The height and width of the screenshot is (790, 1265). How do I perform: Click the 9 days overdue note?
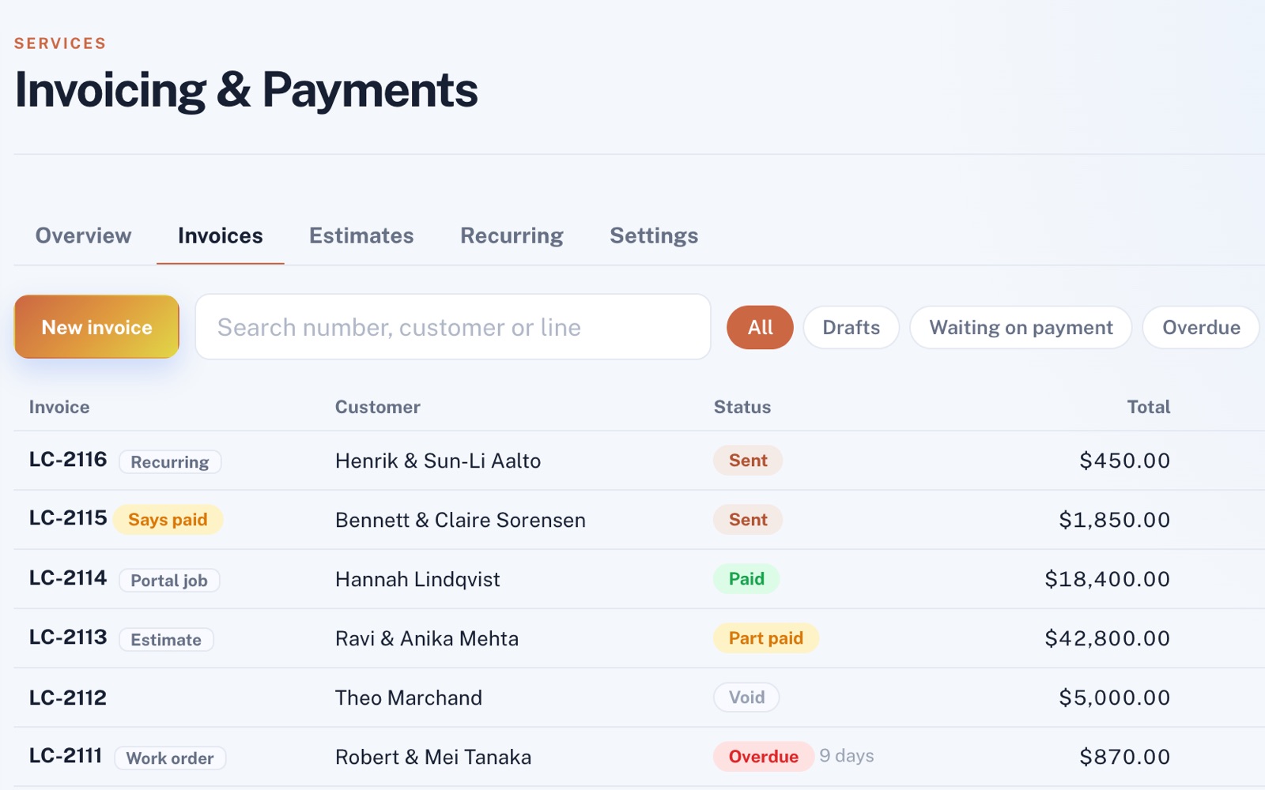pyautogui.click(x=847, y=756)
